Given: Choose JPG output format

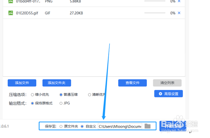Looking at the screenshot, I should tap(61, 103).
